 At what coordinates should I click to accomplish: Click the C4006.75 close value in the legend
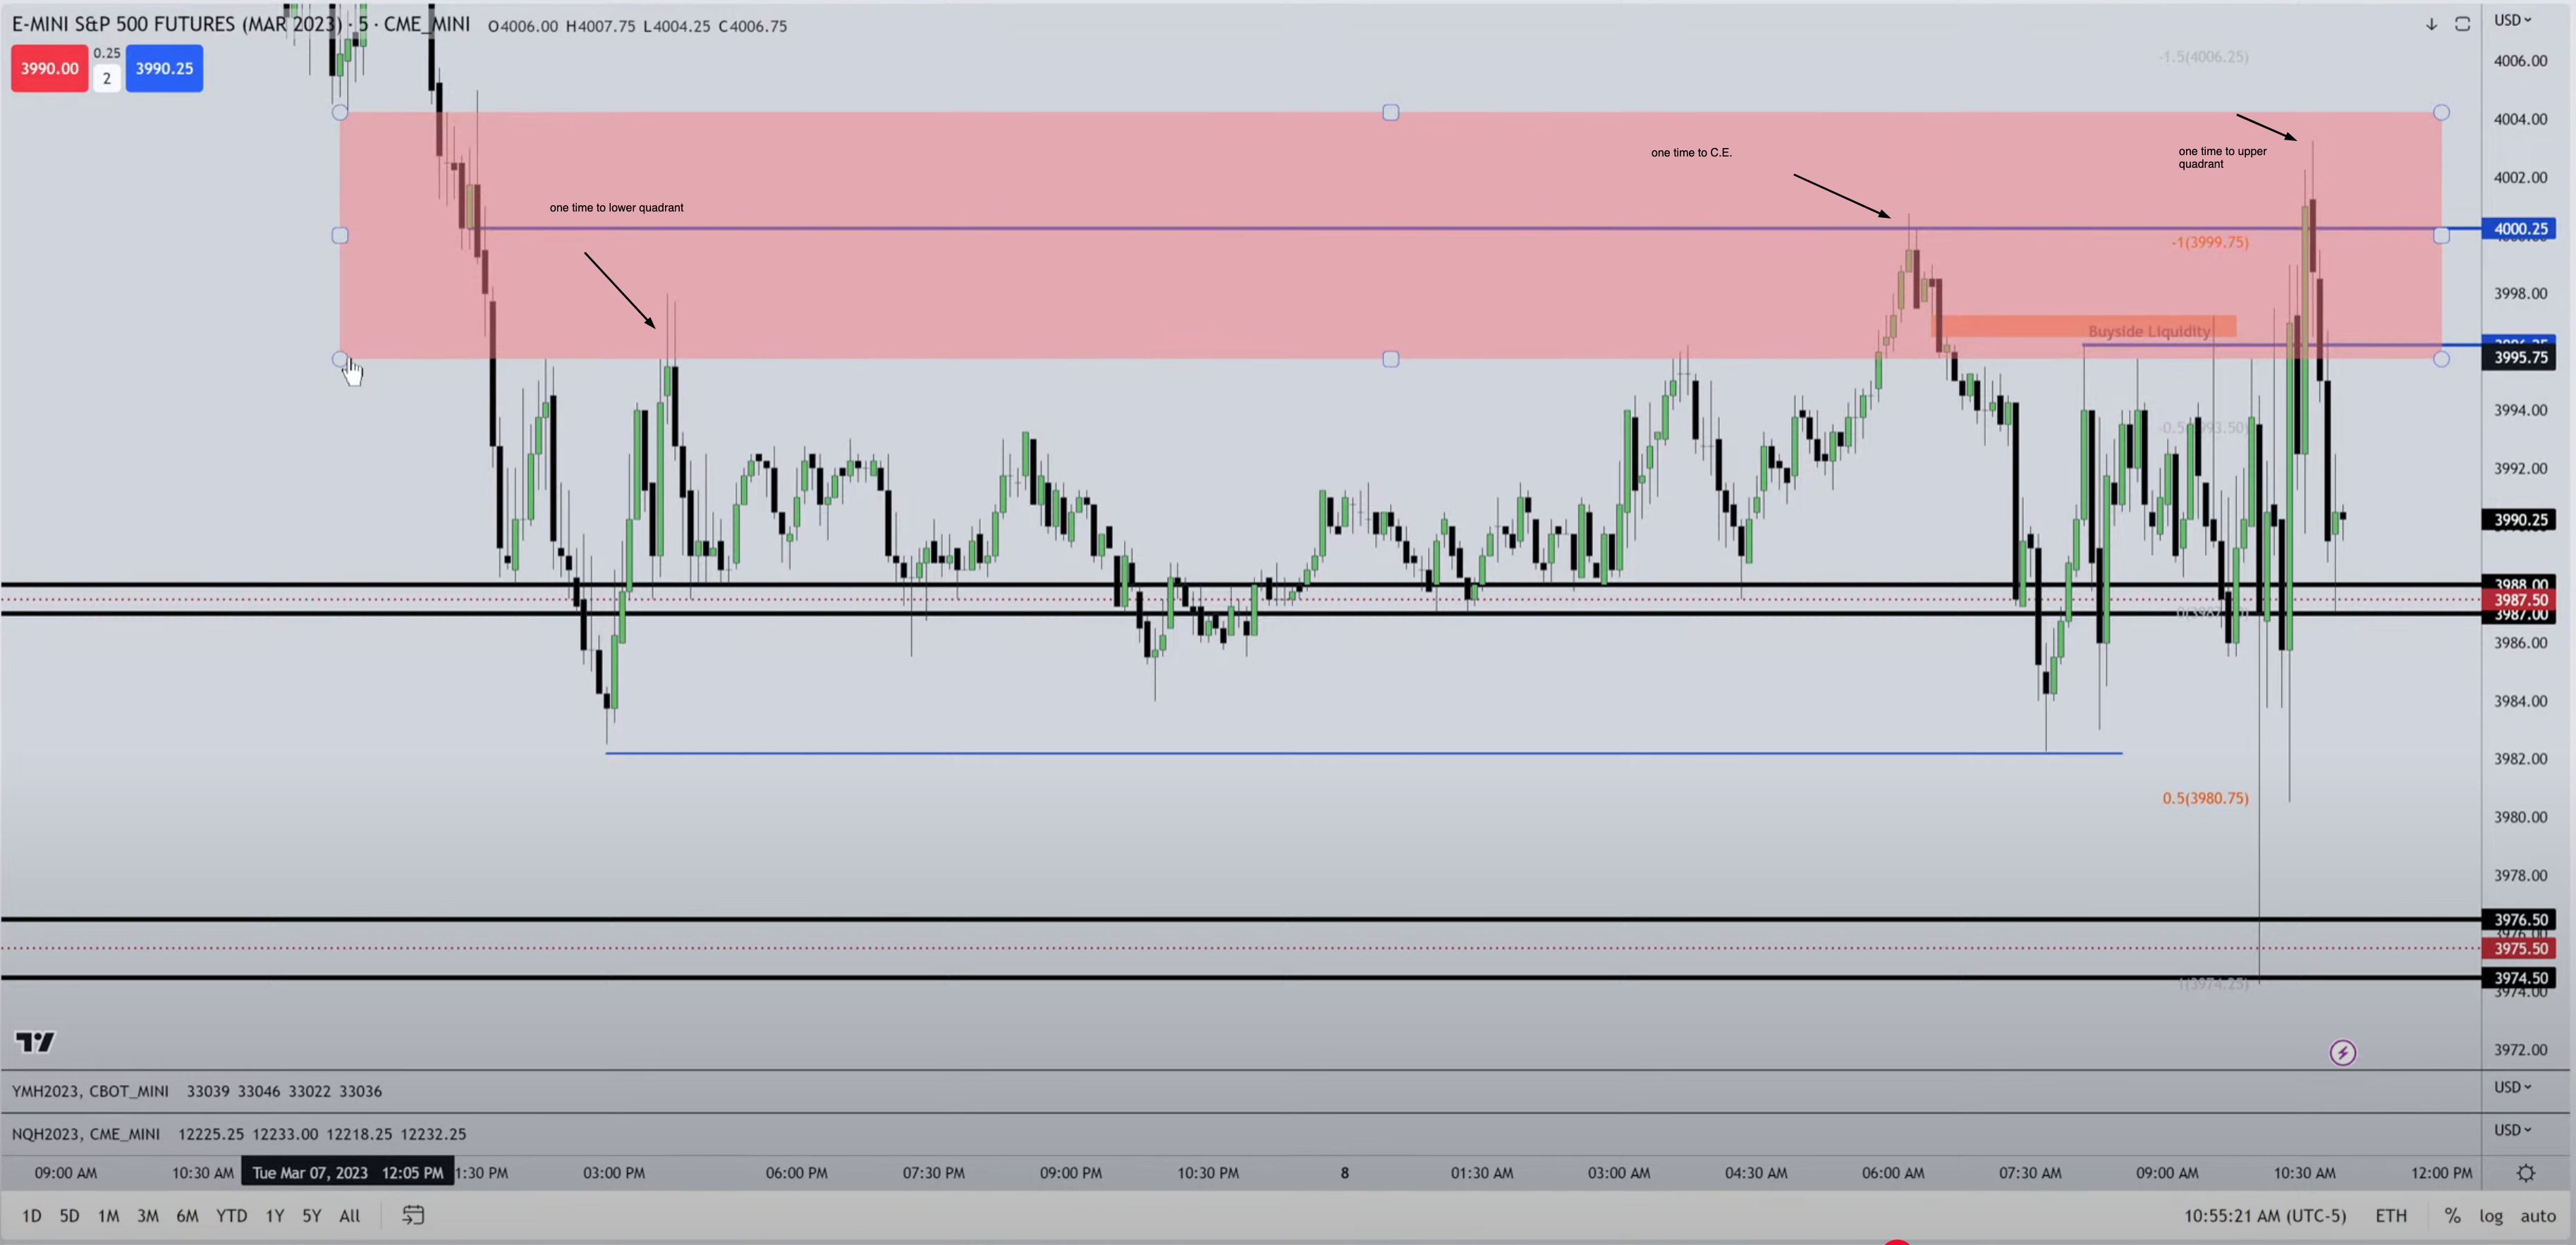[x=752, y=26]
